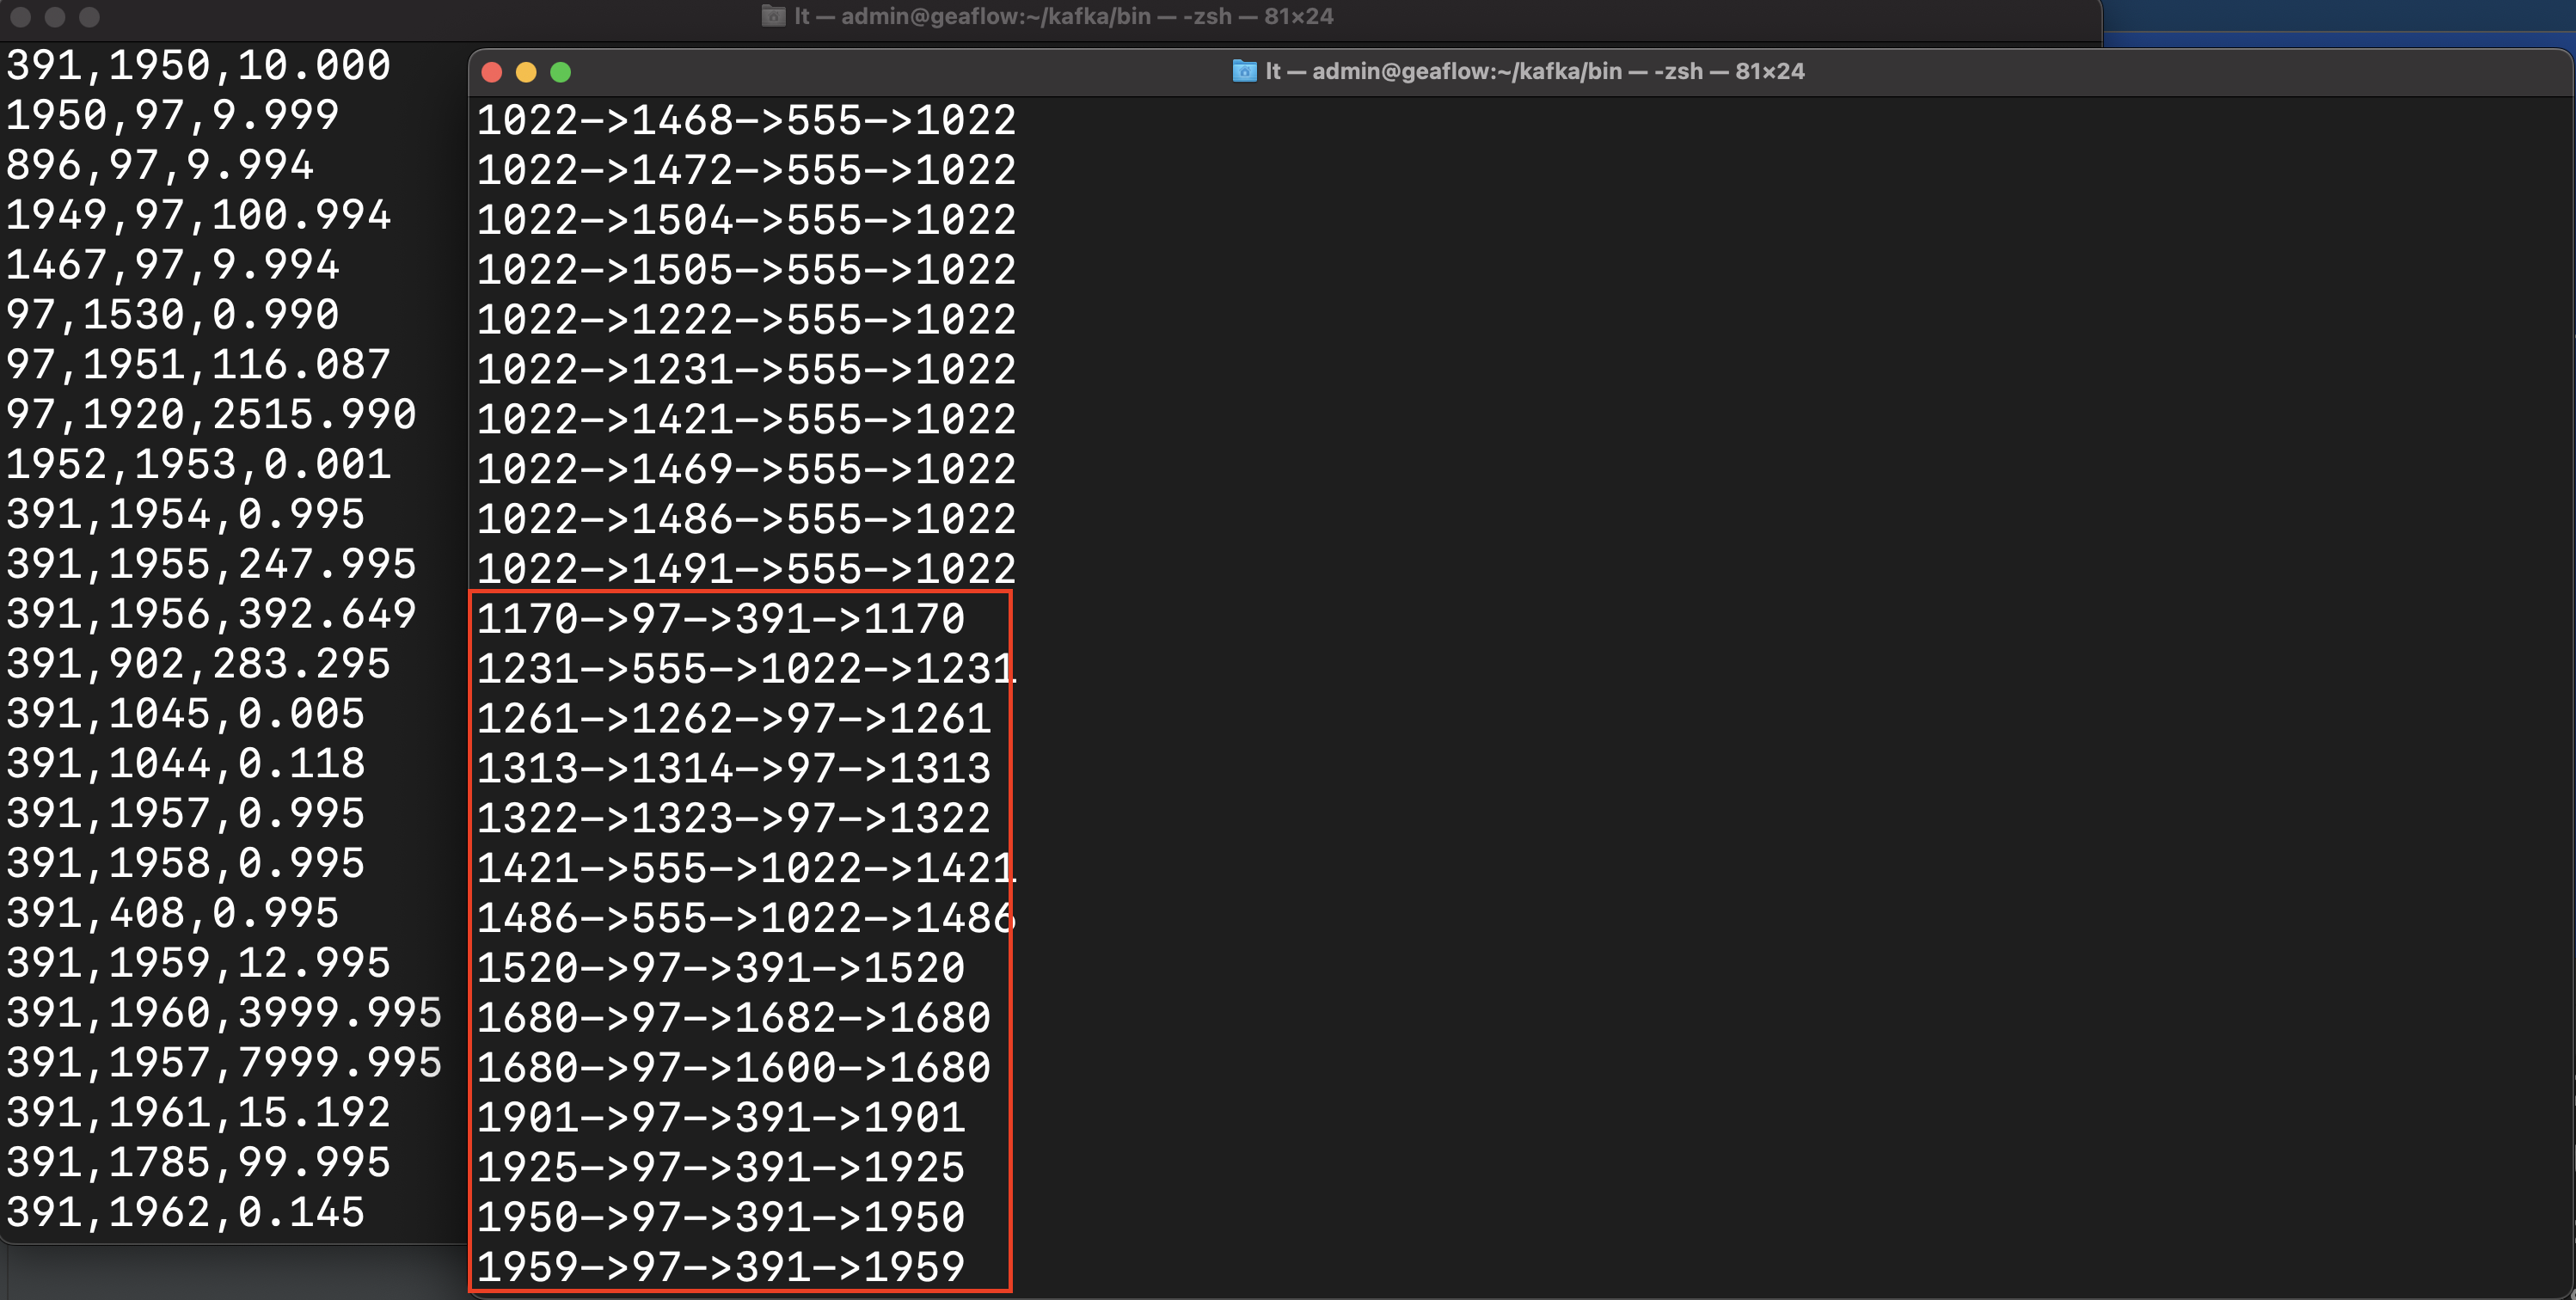2576x1300 pixels.
Task: Click line '1022->1505->555->1022'
Action: (746, 270)
